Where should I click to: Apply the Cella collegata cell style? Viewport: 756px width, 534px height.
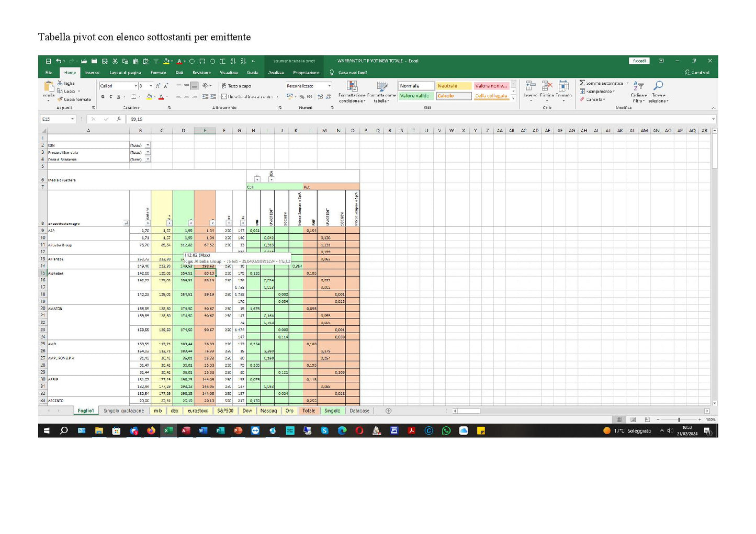tap(491, 96)
